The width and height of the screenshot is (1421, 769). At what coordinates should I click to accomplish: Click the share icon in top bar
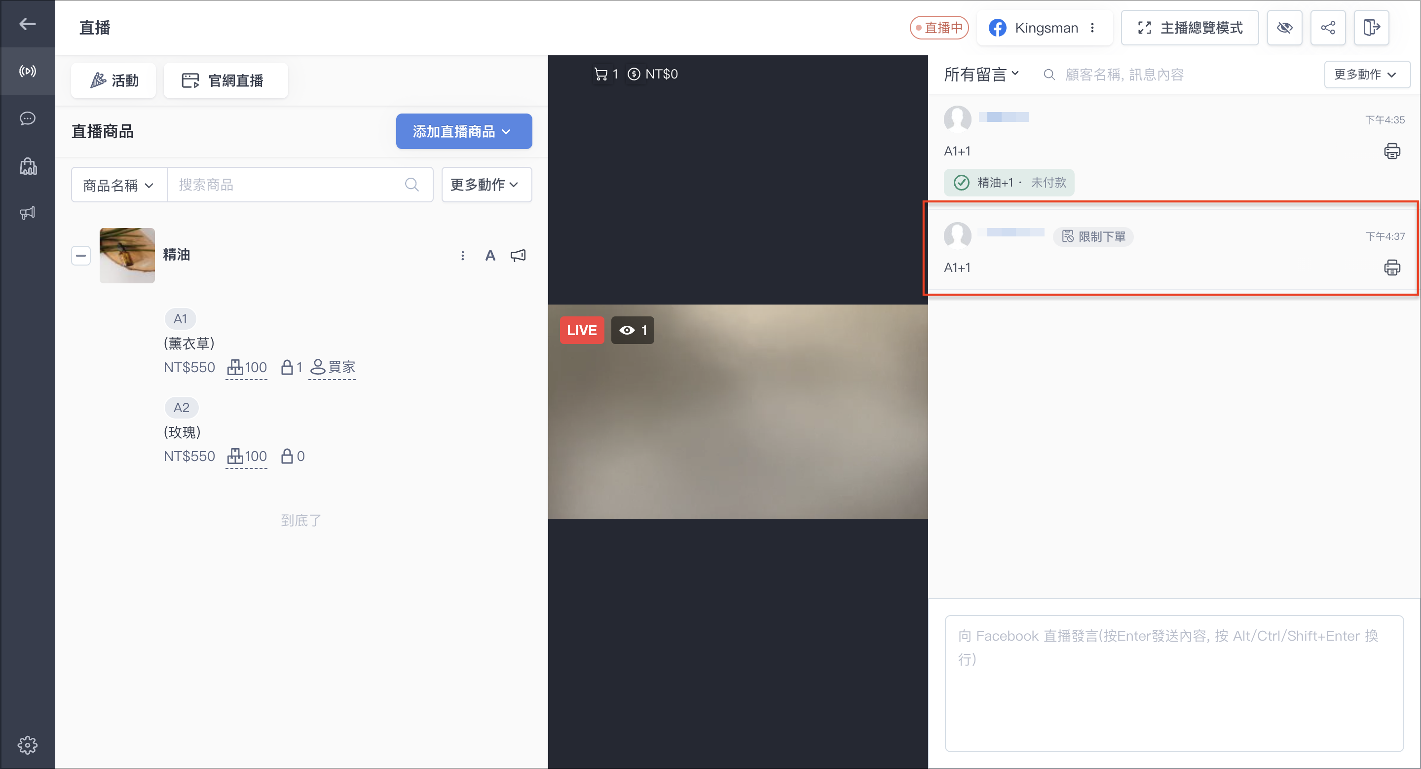pos(1328,28)
